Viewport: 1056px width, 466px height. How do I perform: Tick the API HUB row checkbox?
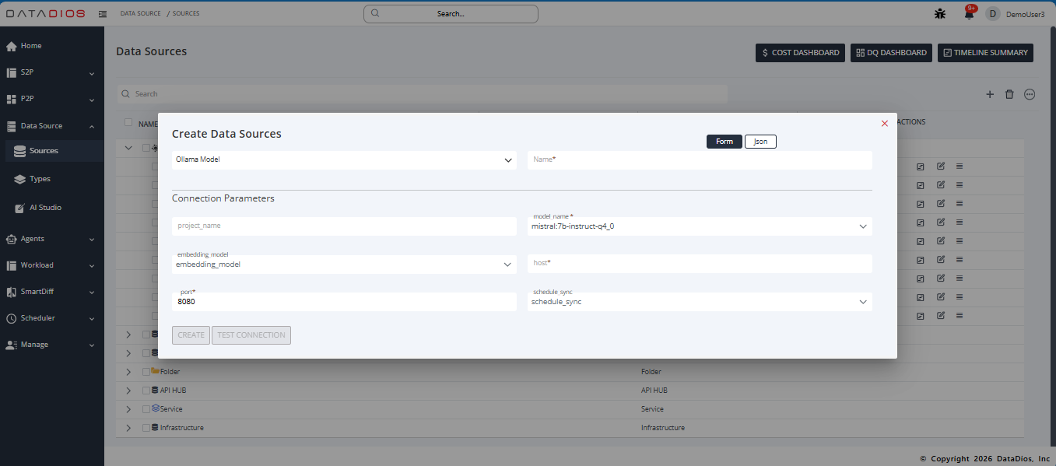point(146,391)
